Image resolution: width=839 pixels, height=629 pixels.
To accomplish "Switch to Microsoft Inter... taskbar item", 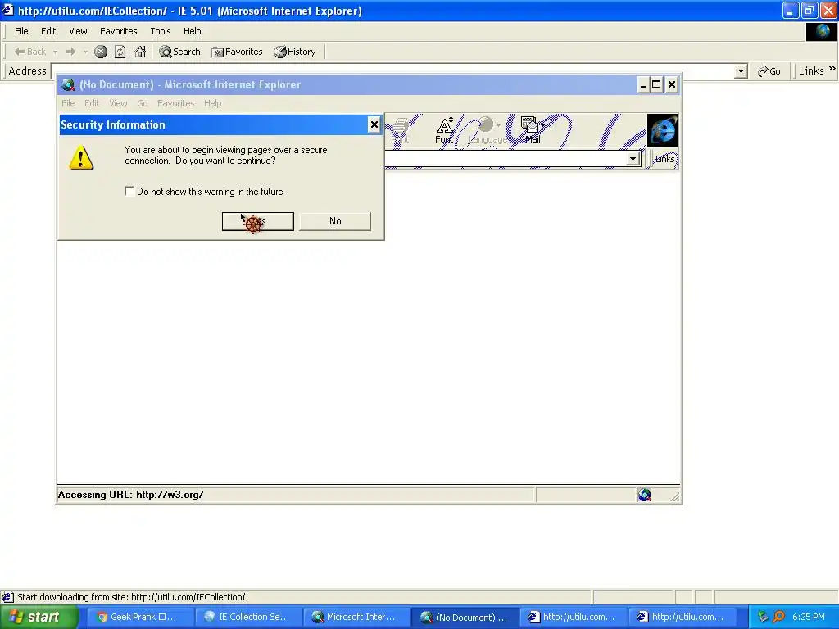I will click(357, 617).
